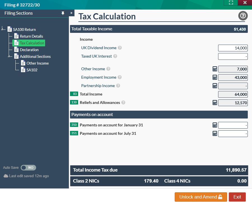Pin the Filing Sections panel
Screen dimensions: 252x205
[x=63, y=13]
